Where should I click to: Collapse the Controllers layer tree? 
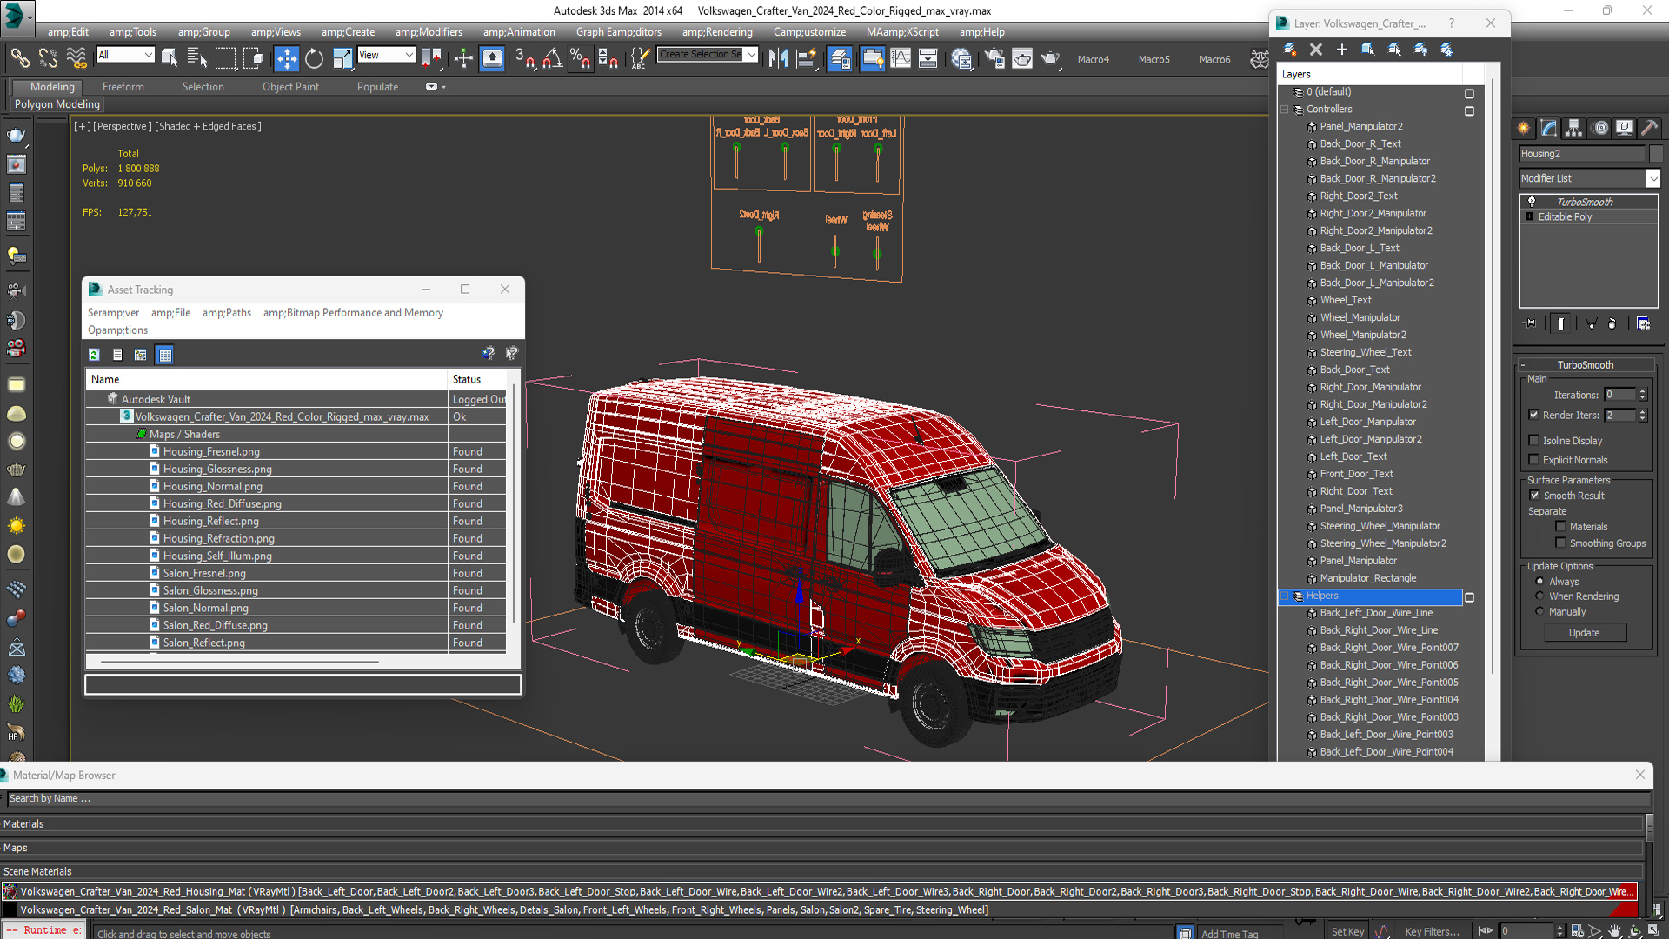[1285, 110]
